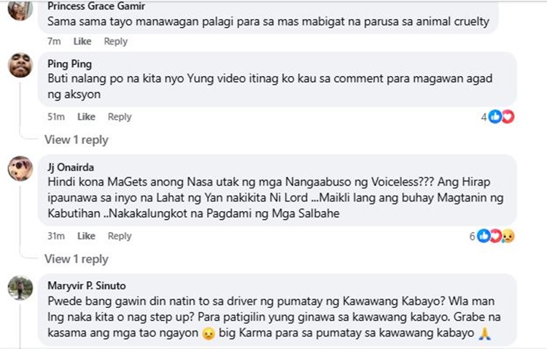Expand the reply under Jj Onairda's comment
Screen dimensions: 547x349
(x=77, y=259)
